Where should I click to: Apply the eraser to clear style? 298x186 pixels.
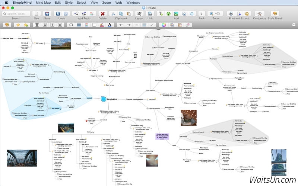[x=188, y=25]
